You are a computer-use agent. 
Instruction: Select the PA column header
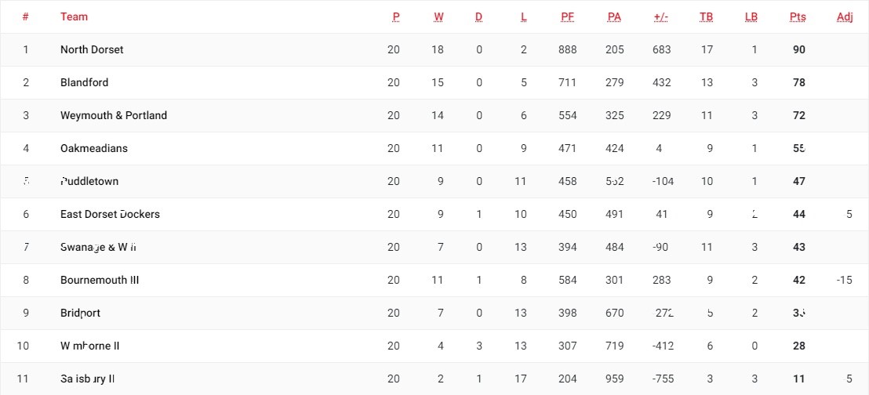(x=614, y=16)
